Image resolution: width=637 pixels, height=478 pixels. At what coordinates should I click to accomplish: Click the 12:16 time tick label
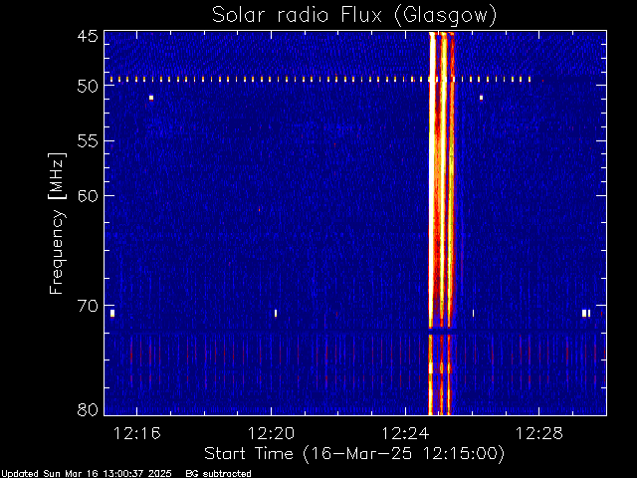point(137,433)
